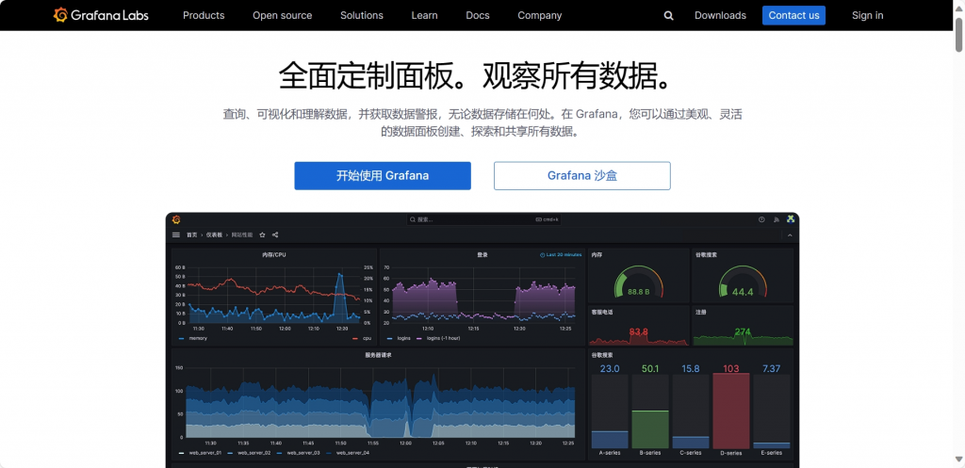Image resolution: width=965 pixels, height=468 pixels.
Task: Open the Company menu
Action: pos(540,15)
